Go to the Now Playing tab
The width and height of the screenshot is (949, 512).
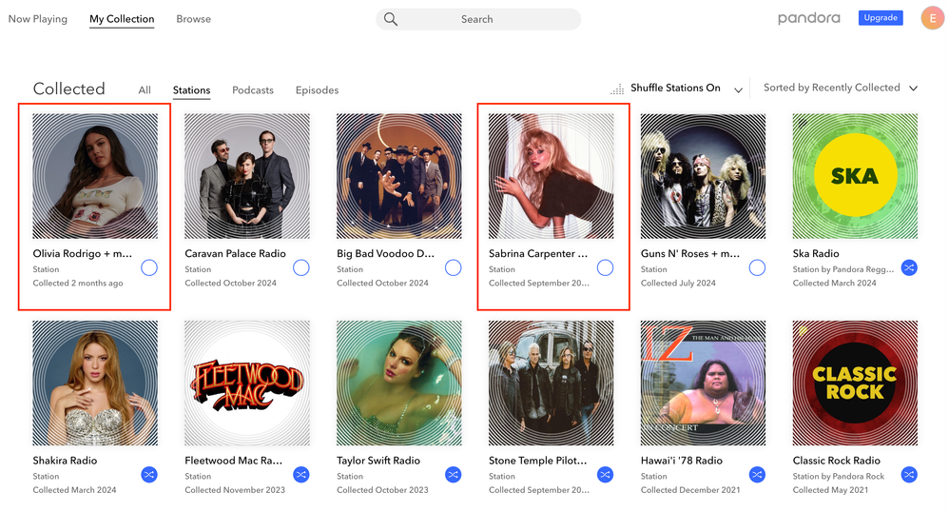point(38,19)
